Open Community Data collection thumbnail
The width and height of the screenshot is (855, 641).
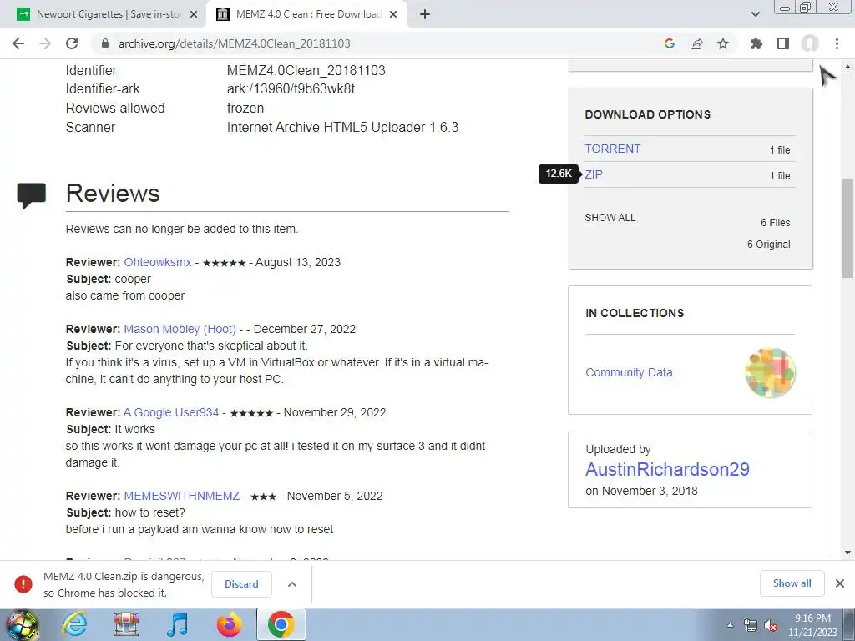770,373
